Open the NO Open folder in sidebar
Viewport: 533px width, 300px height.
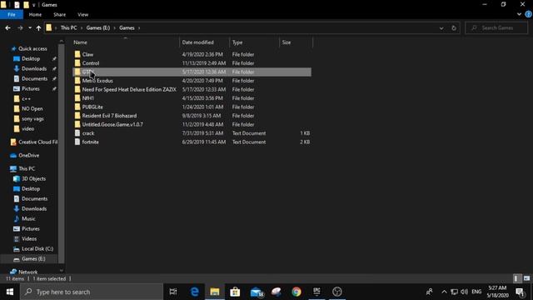tap(32, 109)
